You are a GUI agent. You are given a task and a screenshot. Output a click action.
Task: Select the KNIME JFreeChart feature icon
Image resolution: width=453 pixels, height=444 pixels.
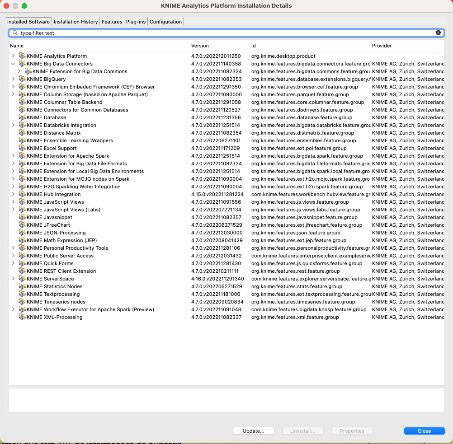pos(22,225)
